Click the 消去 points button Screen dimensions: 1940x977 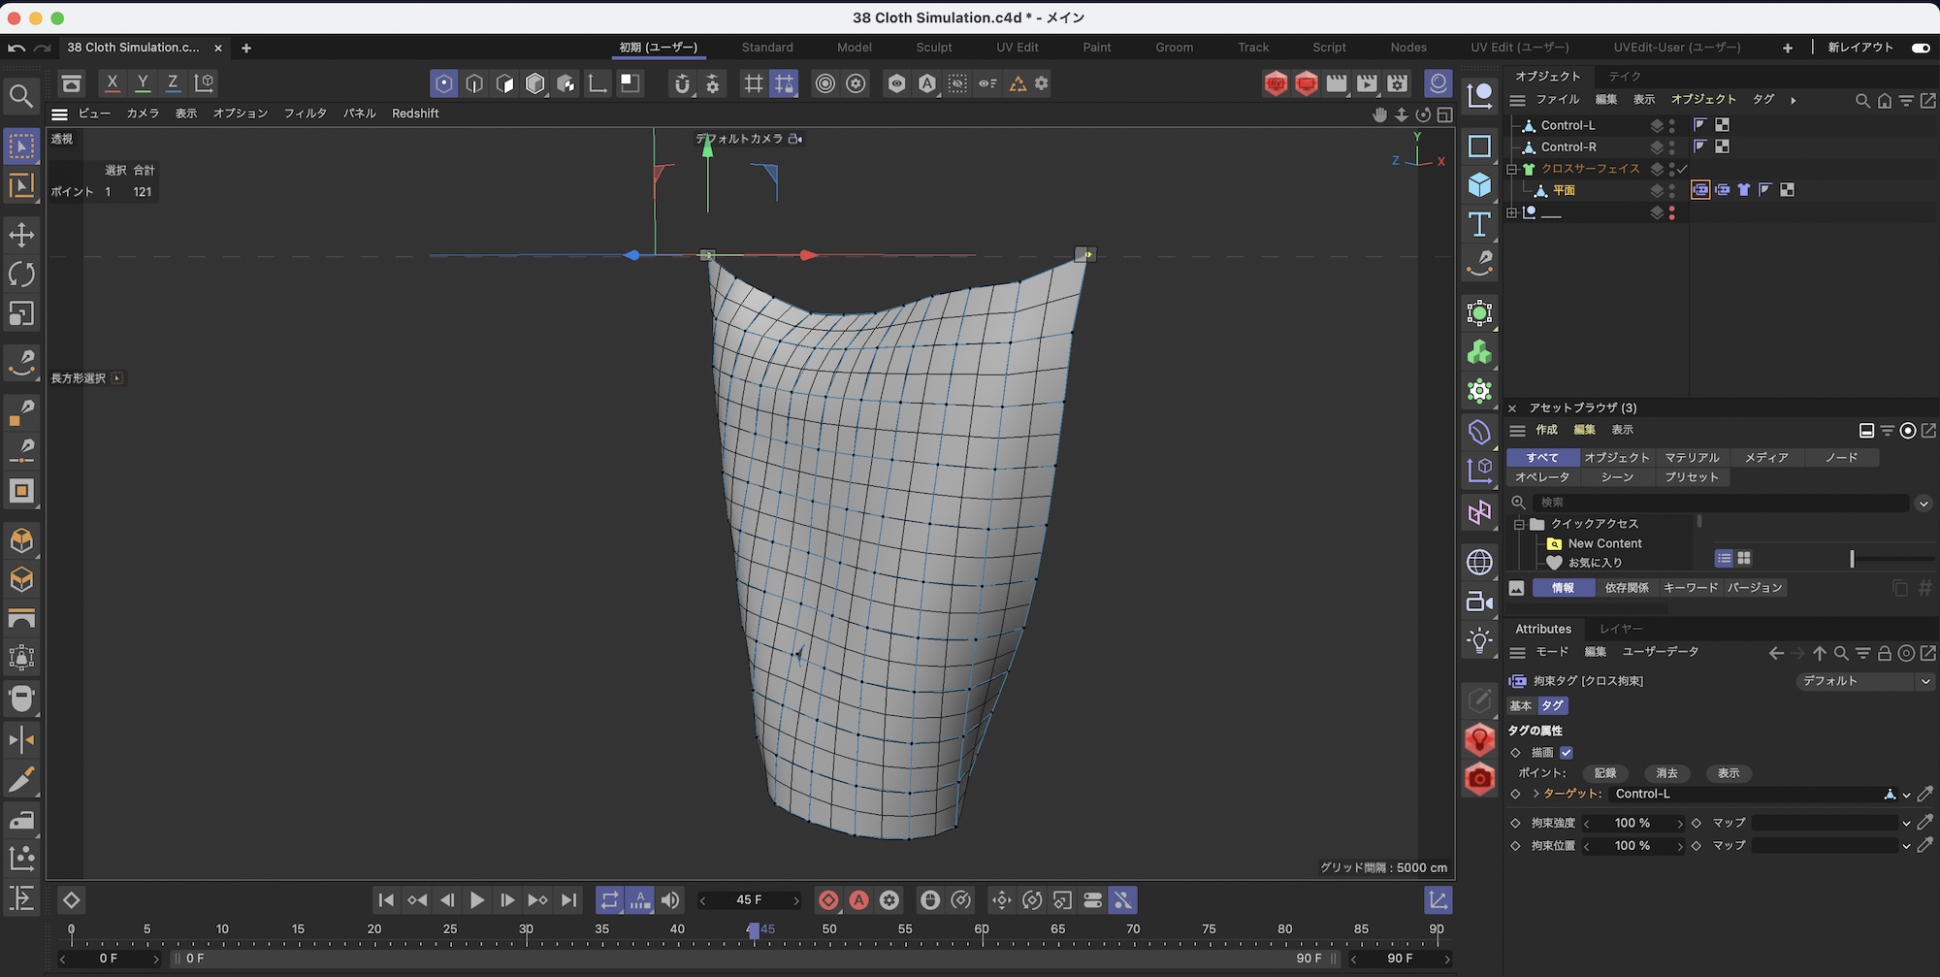click(1666, 773)
